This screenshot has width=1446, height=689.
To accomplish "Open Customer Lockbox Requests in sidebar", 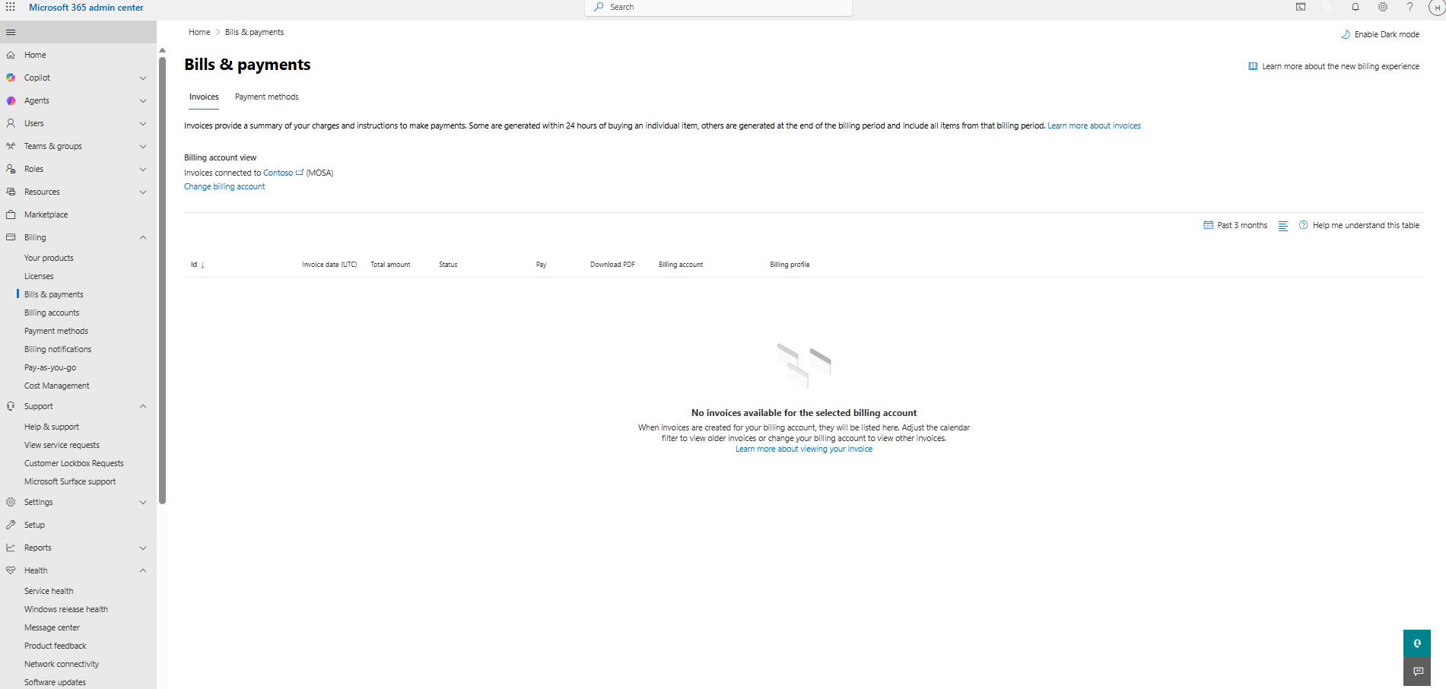I will click(x=74, y=463).
